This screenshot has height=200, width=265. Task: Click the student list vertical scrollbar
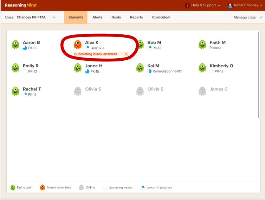point(259,77)
